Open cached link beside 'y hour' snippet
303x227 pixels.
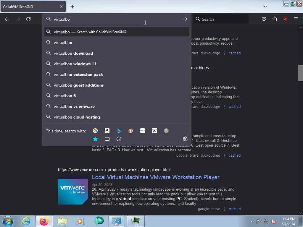(x=235, y=106)
